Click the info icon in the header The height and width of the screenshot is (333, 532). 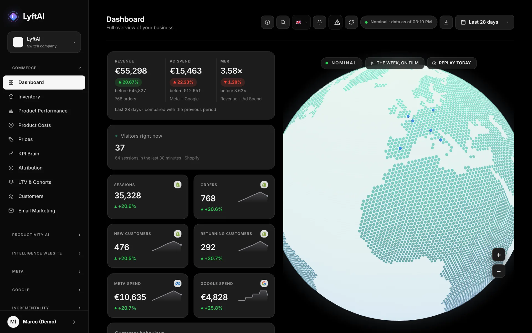coord(267,22)
